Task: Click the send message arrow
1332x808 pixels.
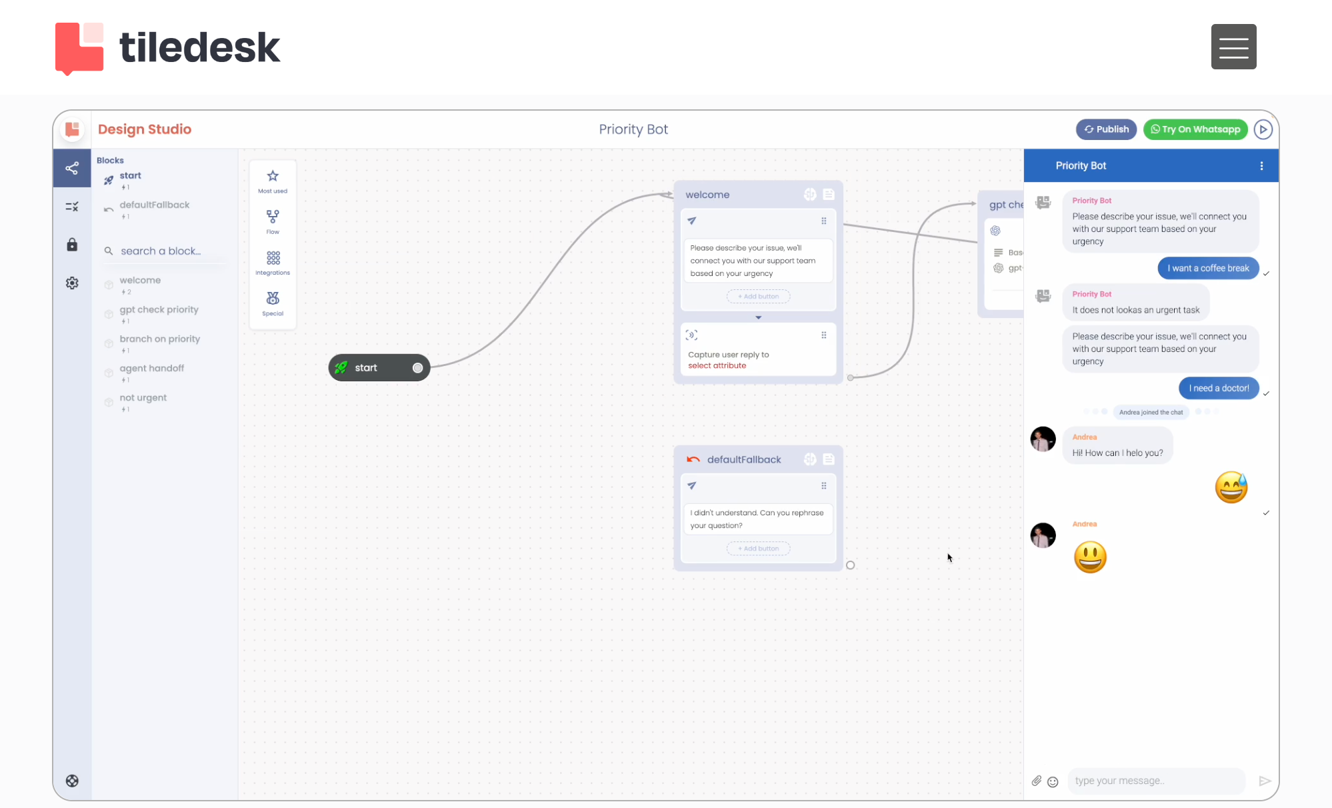Action: [1264, 781]
